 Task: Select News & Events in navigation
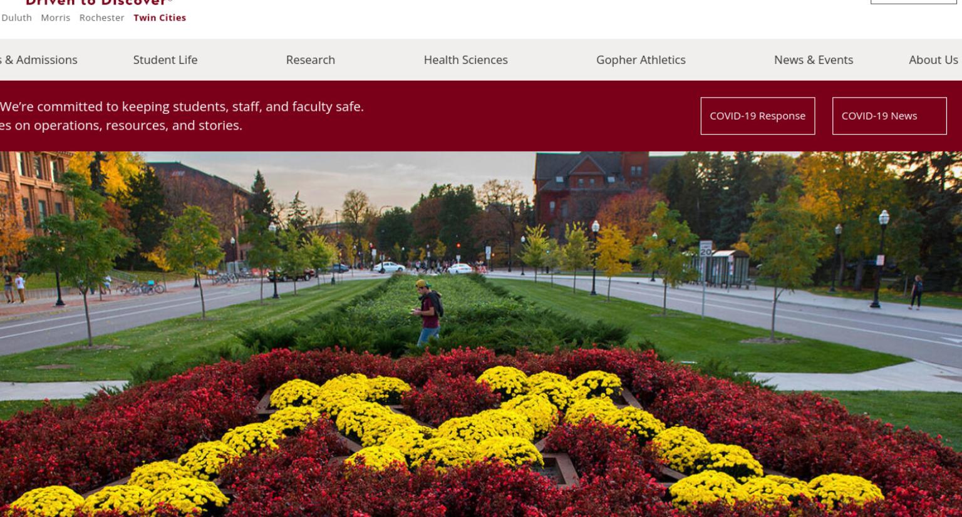click(x=814, y=60)
